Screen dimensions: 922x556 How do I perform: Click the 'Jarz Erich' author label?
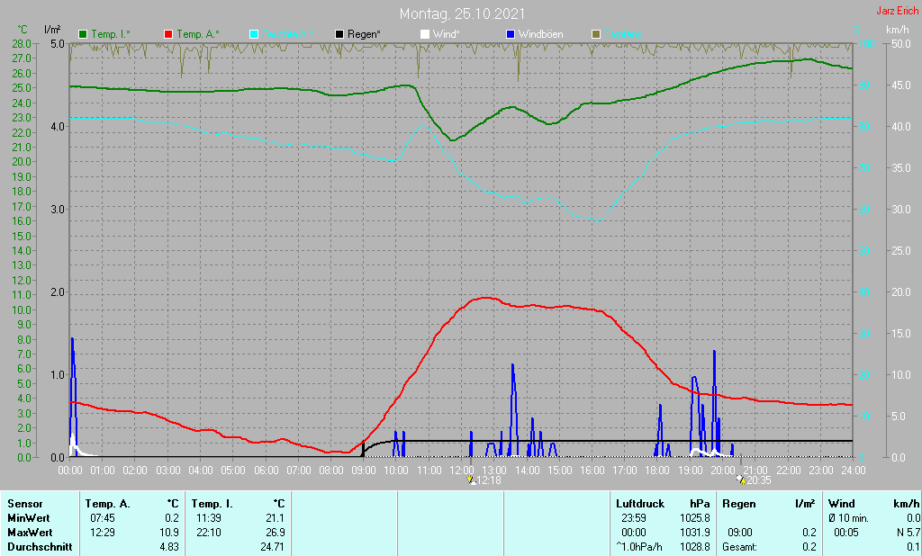[x=898, y=11]
